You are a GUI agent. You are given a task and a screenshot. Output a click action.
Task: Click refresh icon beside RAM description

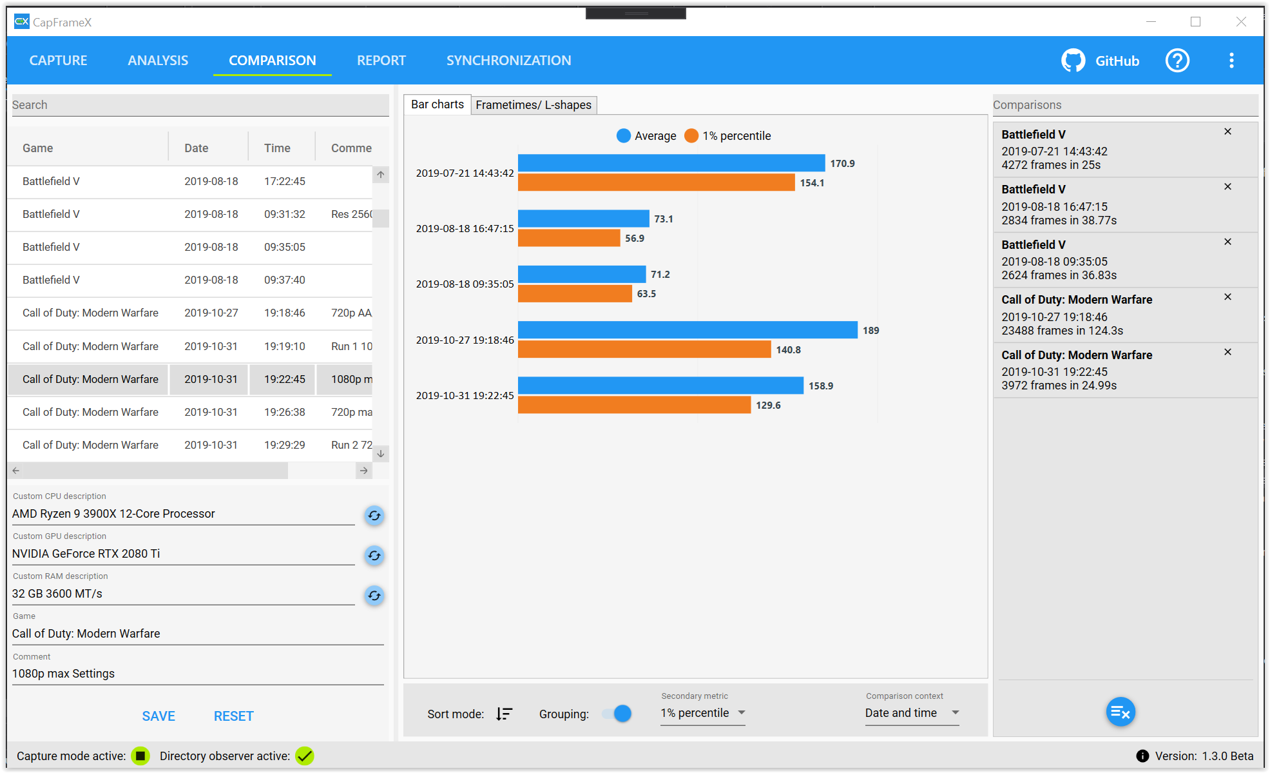click(374, 596)
